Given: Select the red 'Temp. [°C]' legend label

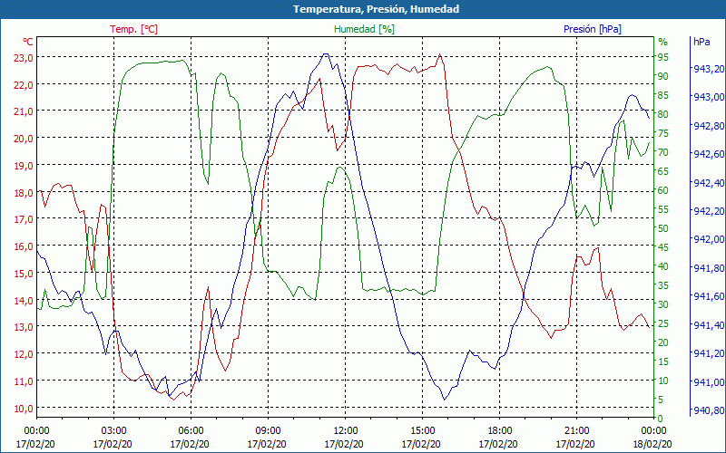Looking at the screenshot, I should point(133,29).
